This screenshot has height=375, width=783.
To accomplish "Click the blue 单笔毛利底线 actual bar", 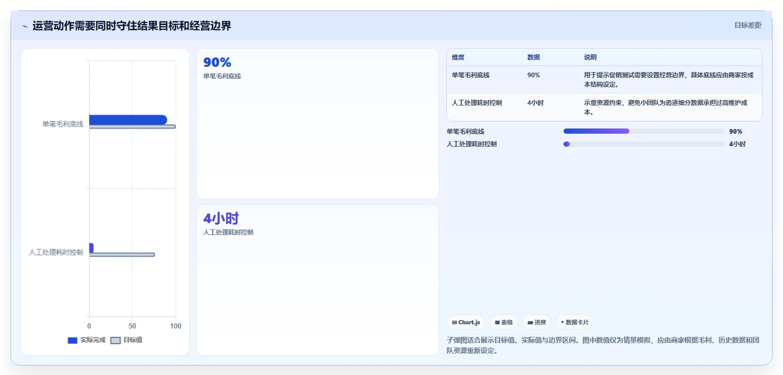I will [128, 120].
